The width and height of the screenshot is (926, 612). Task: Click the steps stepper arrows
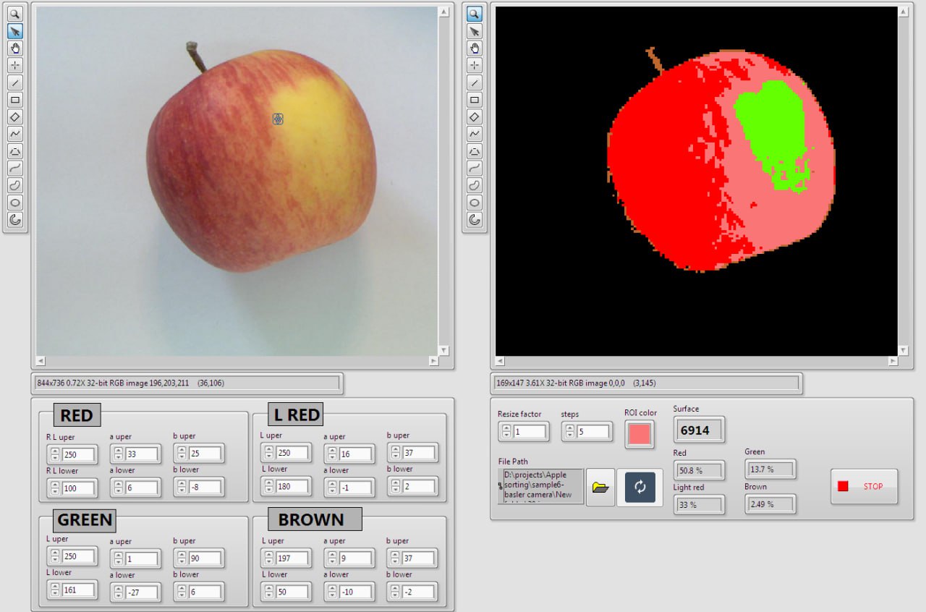tap(569, 432)
